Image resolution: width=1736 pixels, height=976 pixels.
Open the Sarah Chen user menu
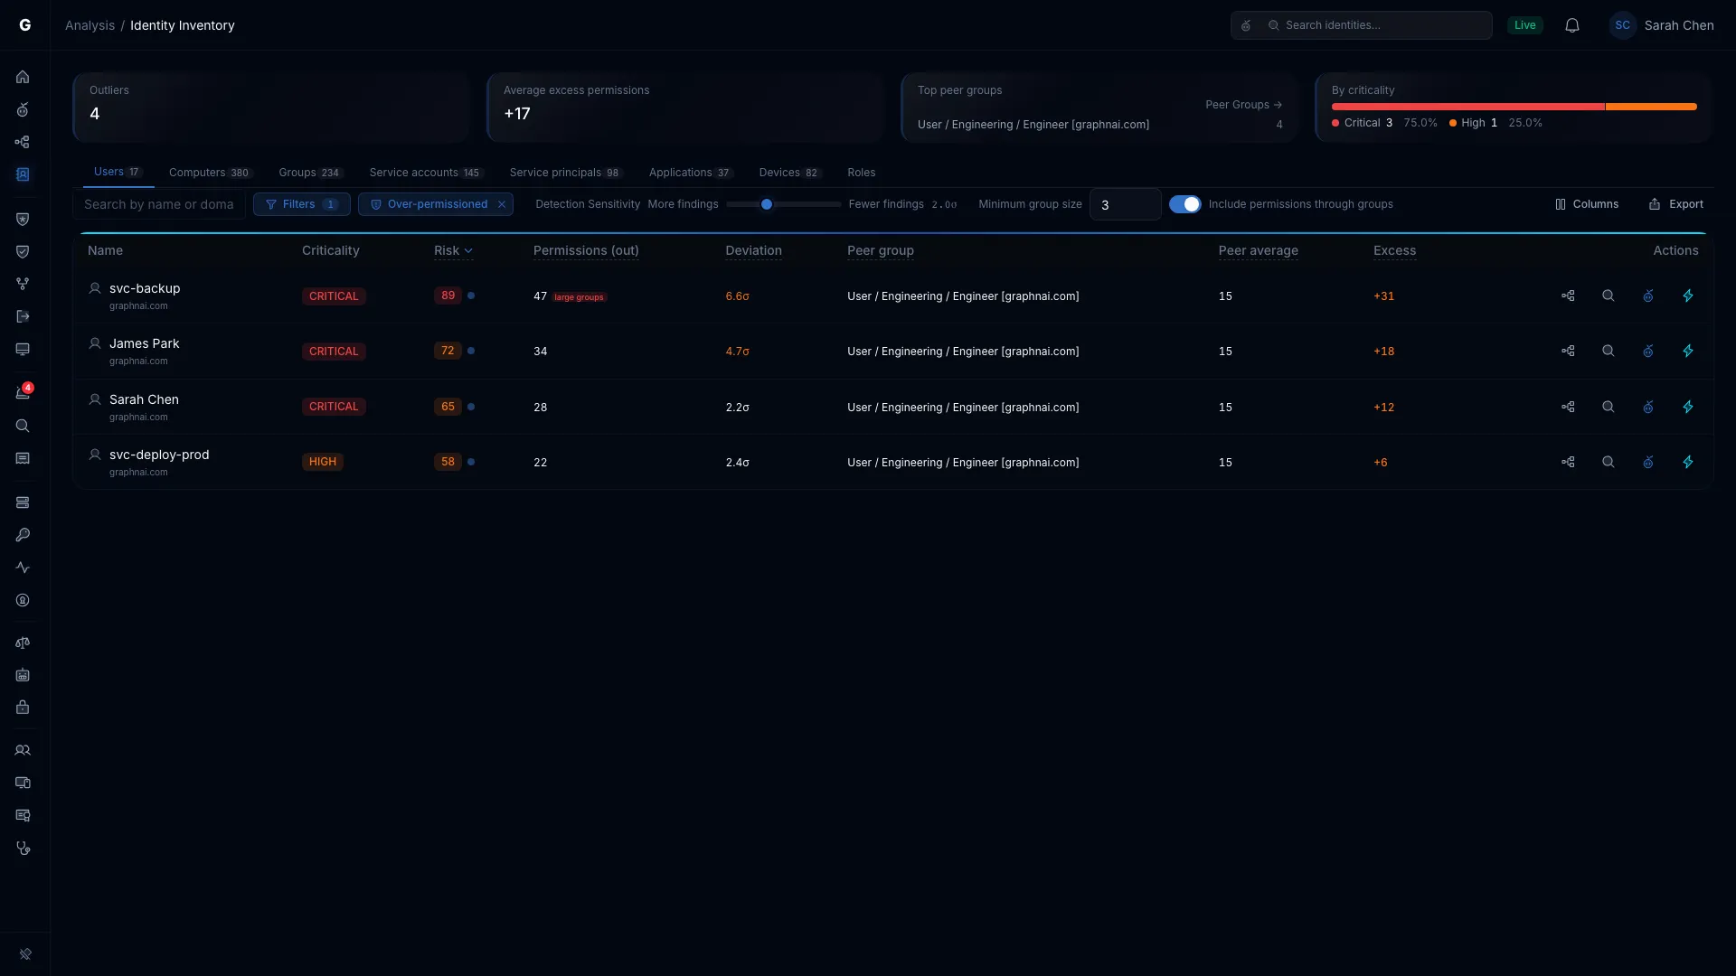point(1661,25)
